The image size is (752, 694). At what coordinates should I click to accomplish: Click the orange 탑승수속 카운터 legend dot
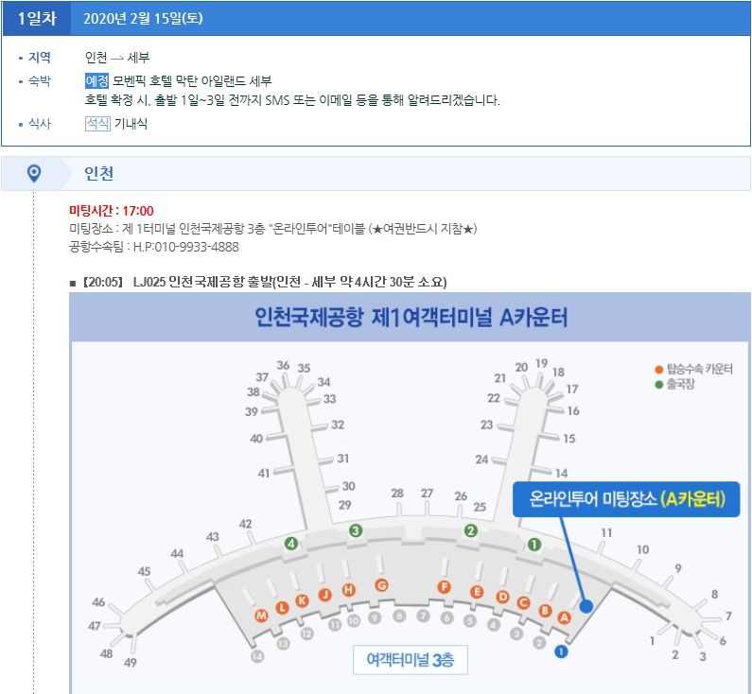pyautogui.click(x=658, y=369)
